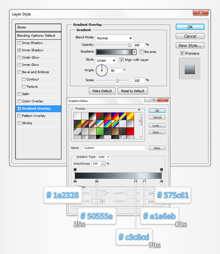Screen dimensions: 220x254
Task: Select the black-to-white gradient preset
Action: (x=92, y=116)
